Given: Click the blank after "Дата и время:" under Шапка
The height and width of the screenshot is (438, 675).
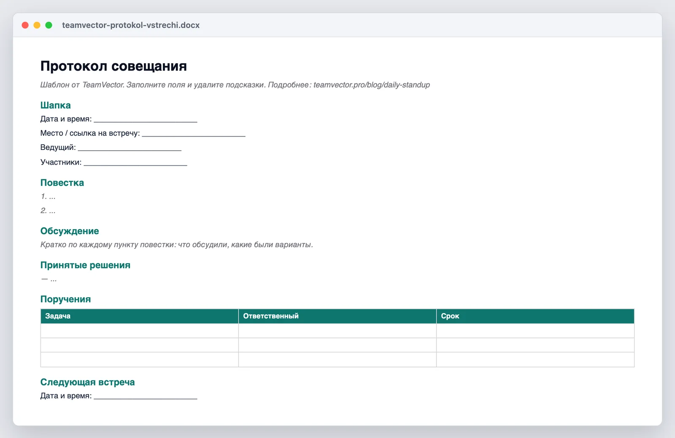Looking at the screenshot, I should point(146,119).
